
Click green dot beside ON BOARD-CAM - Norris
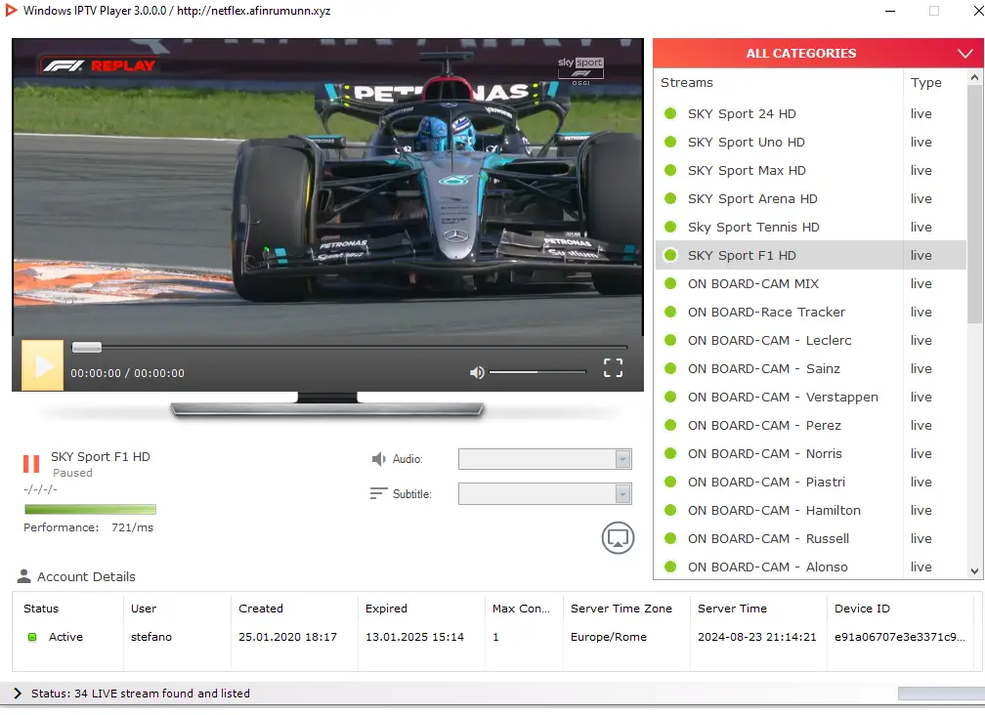point(670,453)
